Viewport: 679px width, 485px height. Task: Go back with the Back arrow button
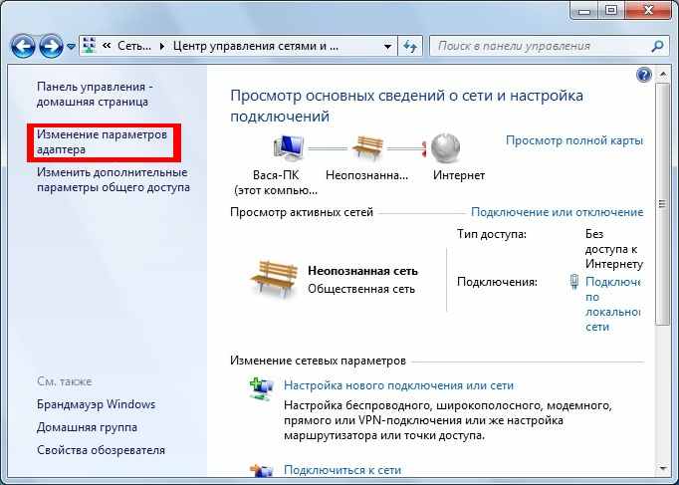click(23, 47)
